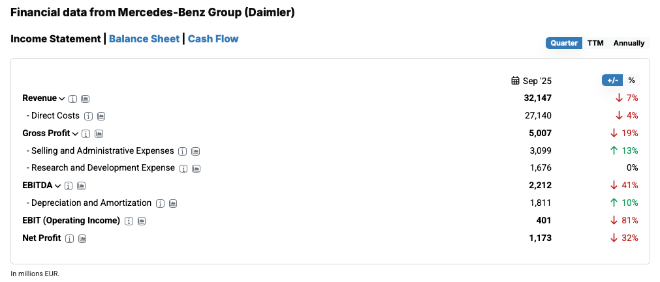This screenshot has width=660, height=282.
Task: Click the EBIT (Operating Income) chart icon
Action: pos(142,221)
